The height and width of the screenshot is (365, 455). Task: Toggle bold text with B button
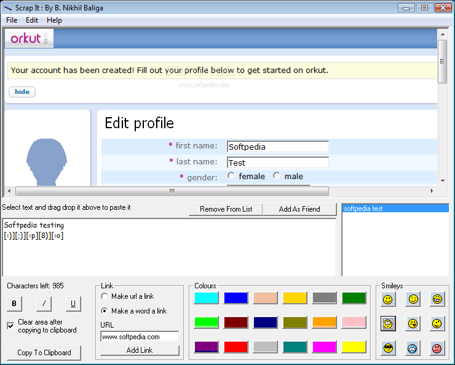point(14,304)
